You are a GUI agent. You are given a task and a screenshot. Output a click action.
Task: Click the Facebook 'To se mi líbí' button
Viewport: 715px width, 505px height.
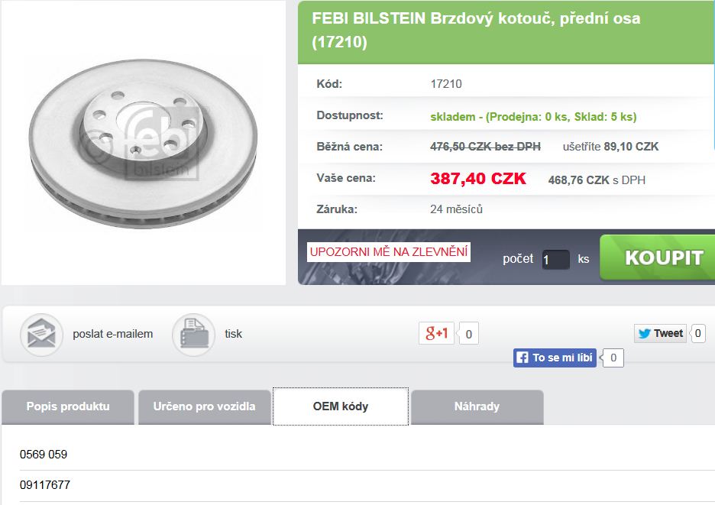tap(555, 358)
